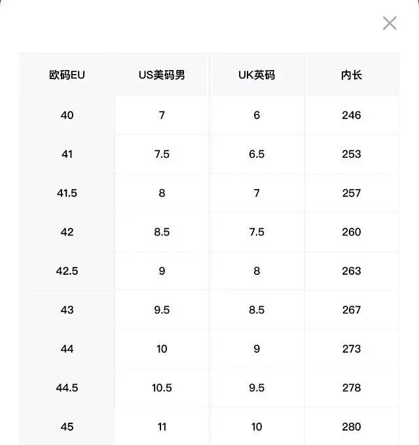Click UK size 6.5 cell
This screenshot has width=419, height=445.
click(257, 154)
